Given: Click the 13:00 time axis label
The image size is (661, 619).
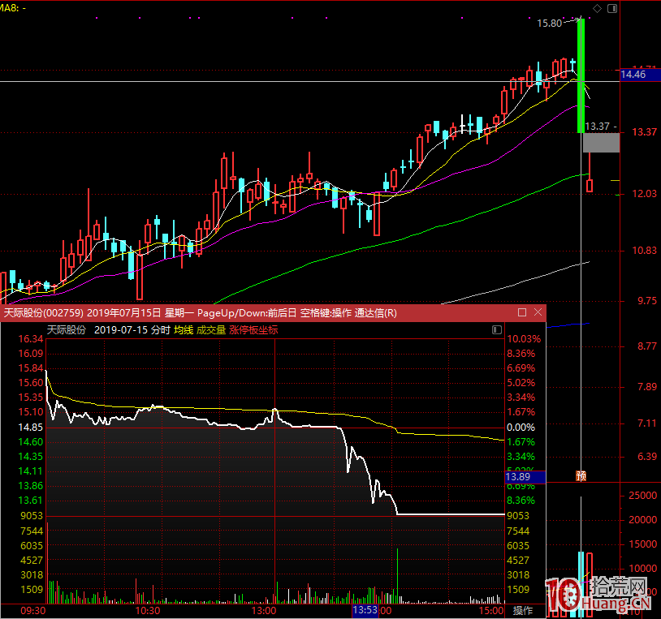Looking at the screenshot, I should click(264, 611).
